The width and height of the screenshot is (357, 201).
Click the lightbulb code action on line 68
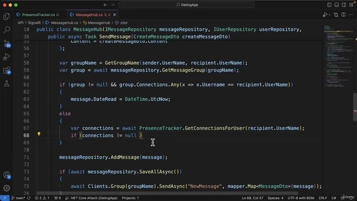click(x=39, y=134)
